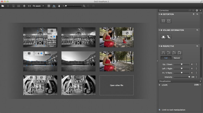Image resolution: width=203 pixels, height=113 pixels.
Task: Click the open folder icon in toolbar
Action: coord(3,6)
